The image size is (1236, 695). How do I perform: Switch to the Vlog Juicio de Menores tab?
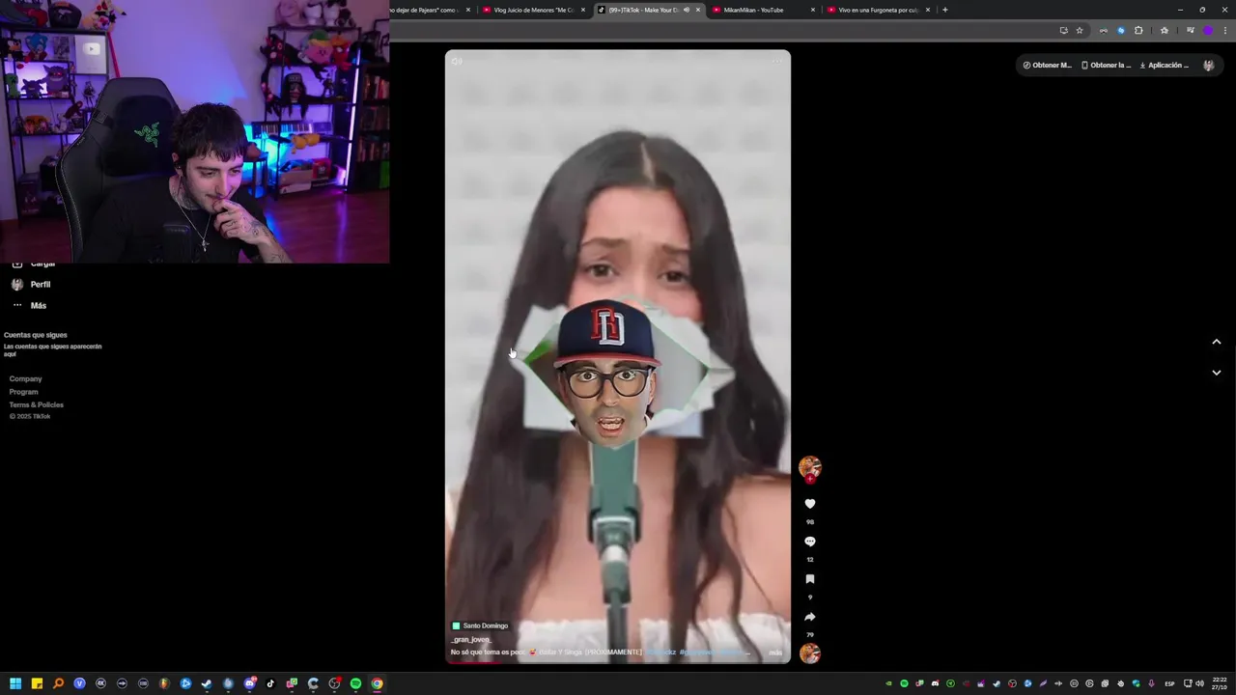click(x=534, y=10)
